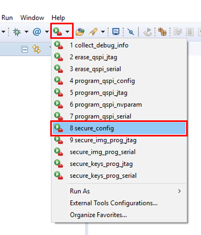Open the Run As submenu
Viewport: 201px width, 235px height.
pos(119,191)
